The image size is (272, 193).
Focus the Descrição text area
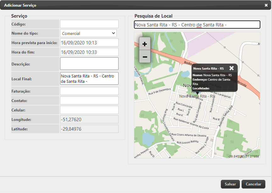point(89,64)
